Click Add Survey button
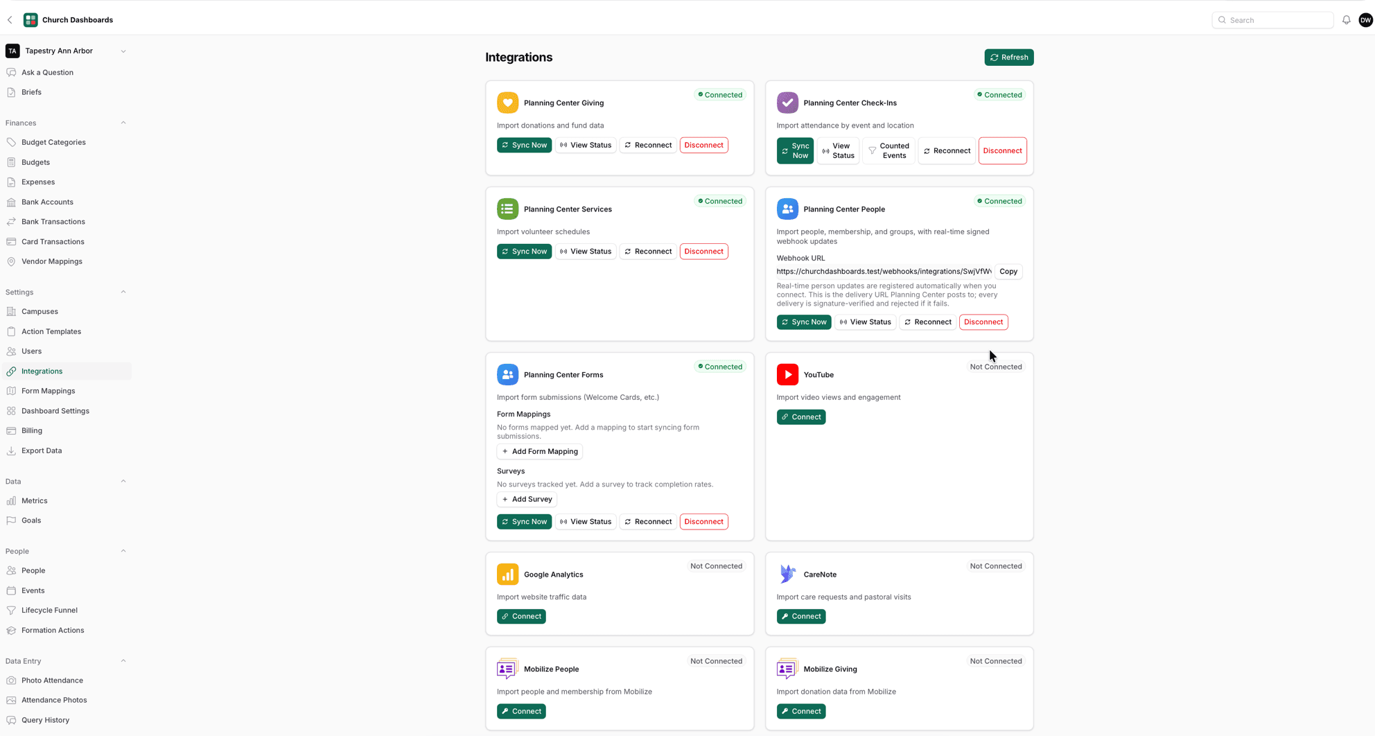The image size is (1375, 736). (527, 500)
